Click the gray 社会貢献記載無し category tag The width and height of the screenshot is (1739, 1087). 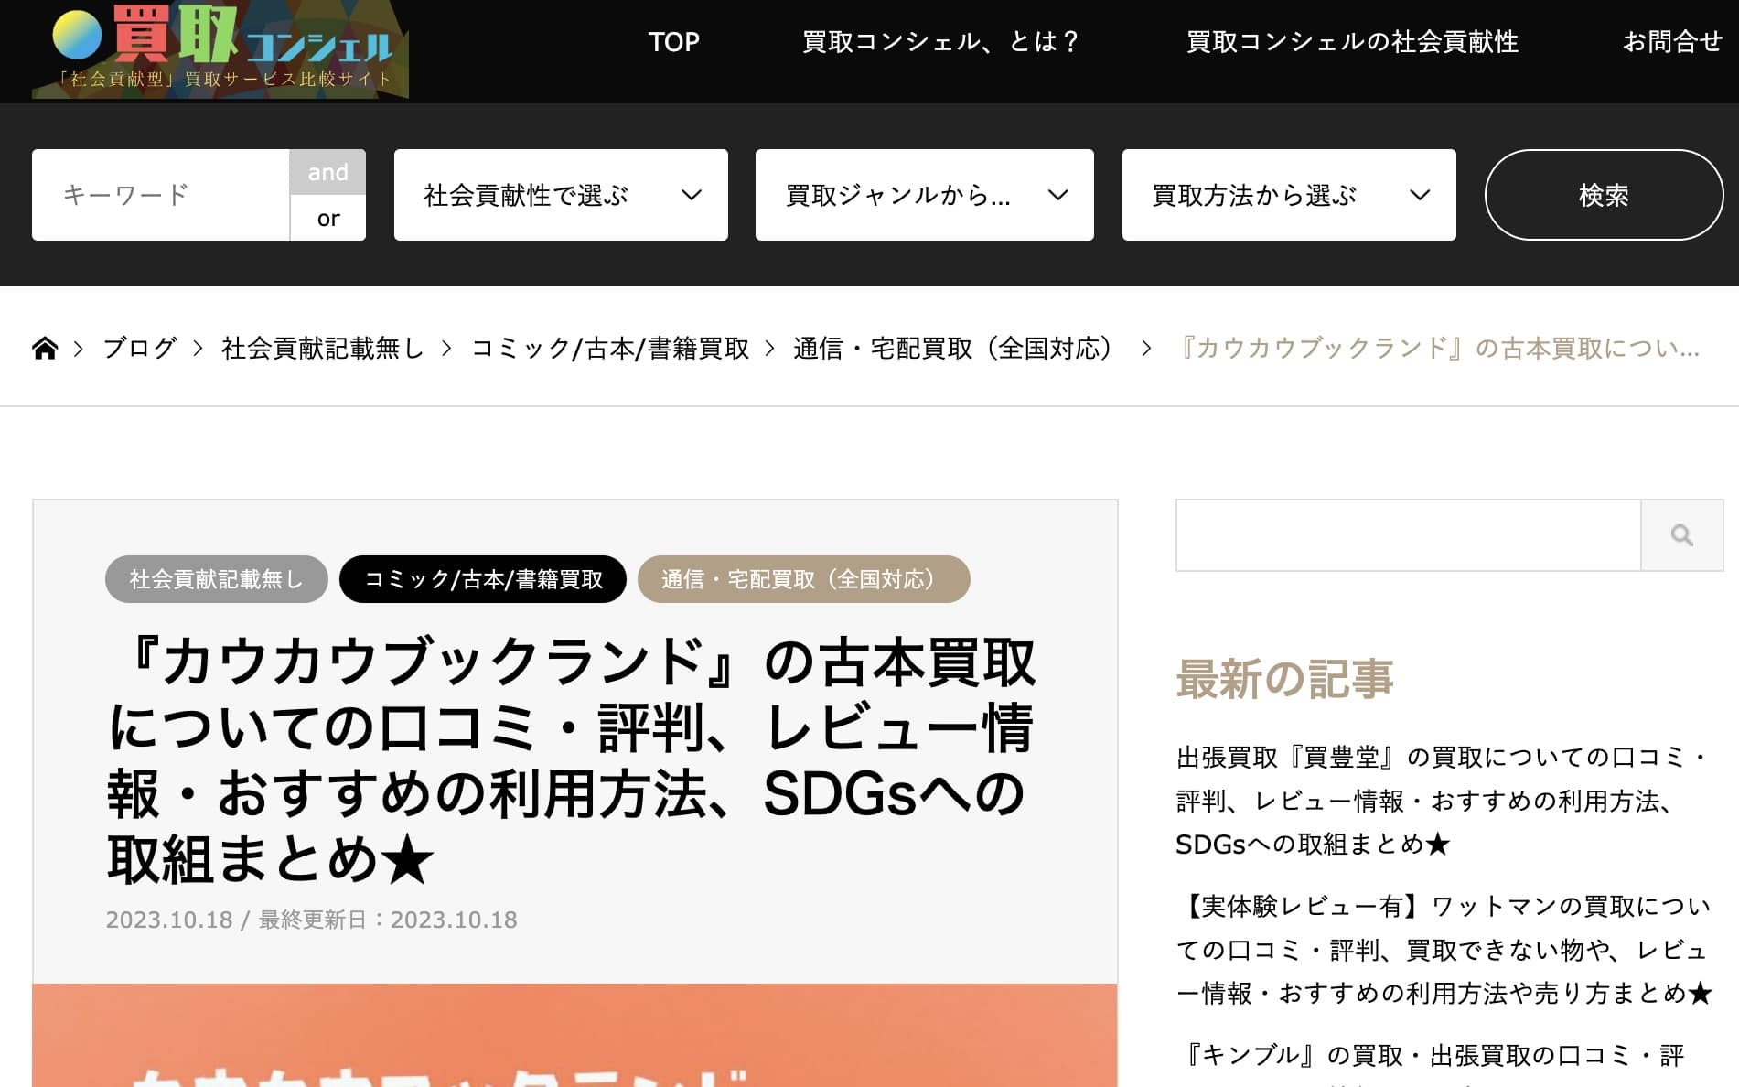coord(217,579)
